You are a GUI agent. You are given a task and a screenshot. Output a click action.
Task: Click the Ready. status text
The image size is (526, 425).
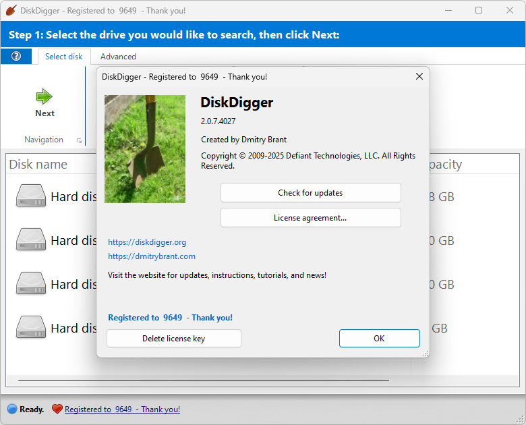[x=32, y=409]
